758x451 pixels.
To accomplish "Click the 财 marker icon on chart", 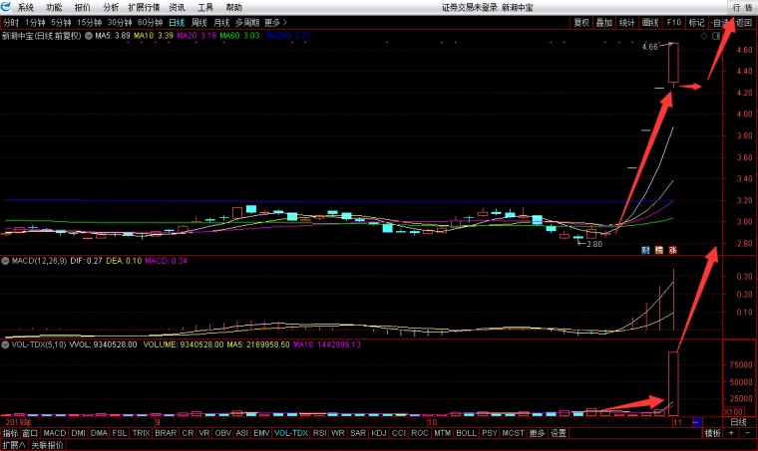I will [x=646, y=249].
